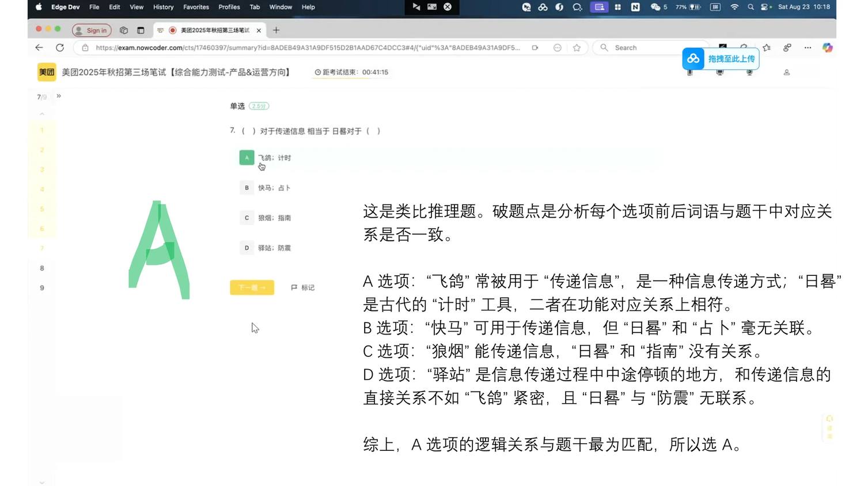This screenshot has width=864, height=486.
Task: Click the Sign in profile button
Action: [x=92, y=31]
